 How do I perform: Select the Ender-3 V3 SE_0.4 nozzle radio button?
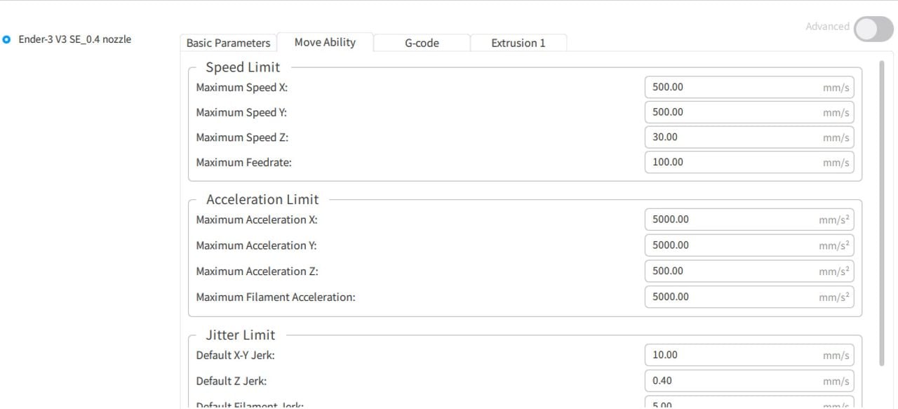click(x=7, y=40)
